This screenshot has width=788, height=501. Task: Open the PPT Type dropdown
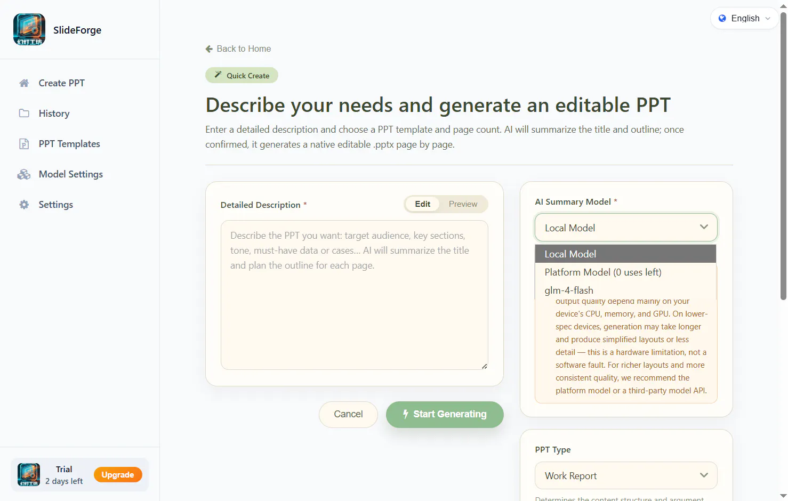point(626,475)
